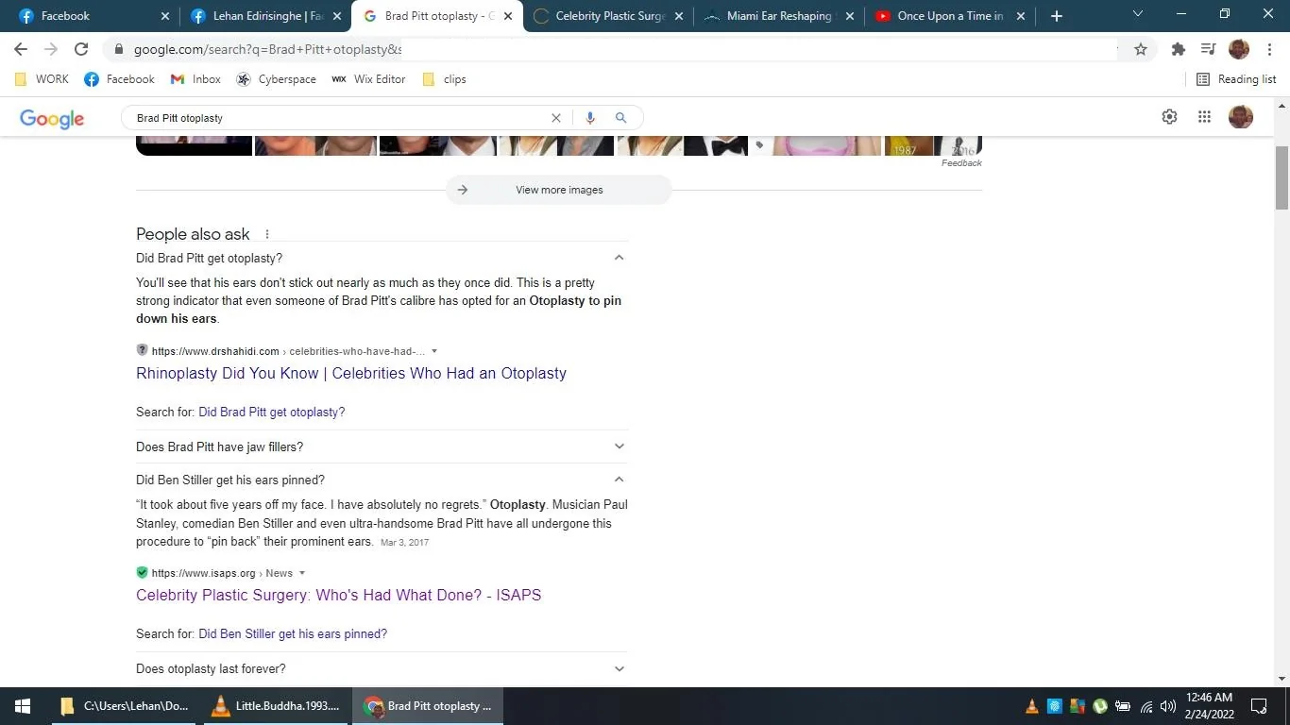Open the Inbox Gmail bookmark
Image resolution: width=1290 pixels, height=725 pixels.
[195, 79]
